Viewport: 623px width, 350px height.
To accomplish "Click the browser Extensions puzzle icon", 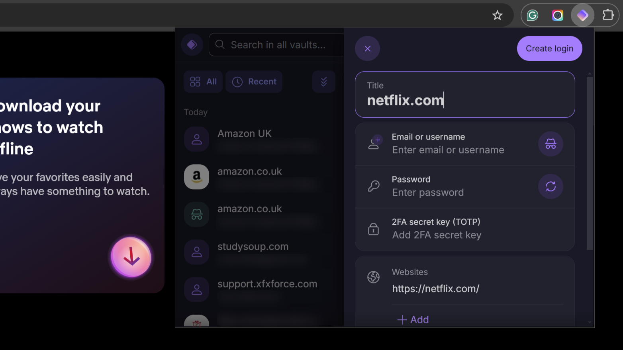I will [x=607, y=16].
